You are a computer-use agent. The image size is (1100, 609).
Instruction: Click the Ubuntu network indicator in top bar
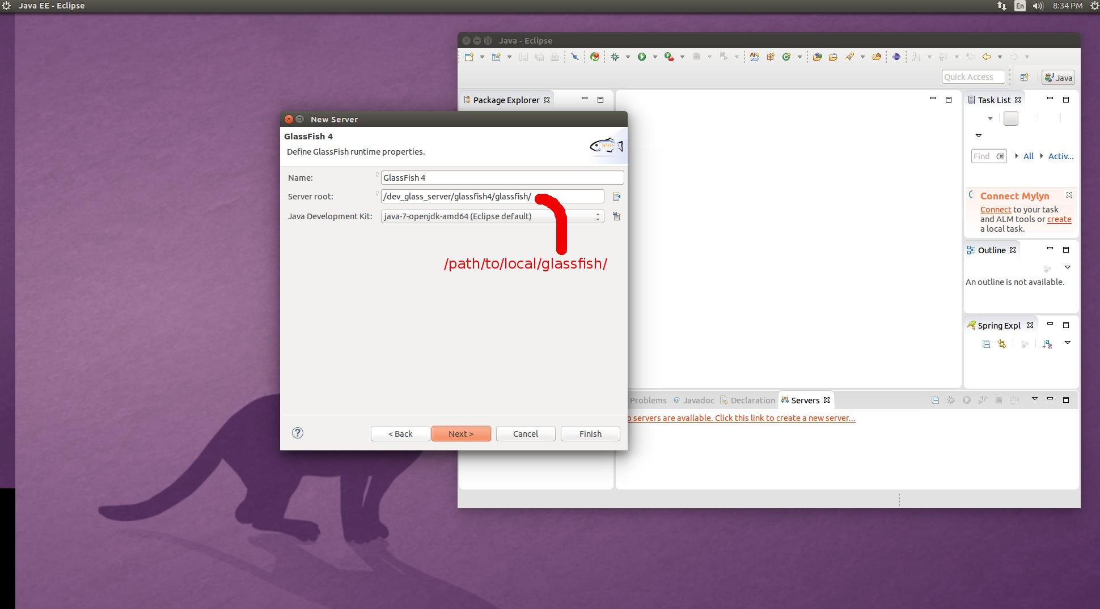coord(1002,6)
